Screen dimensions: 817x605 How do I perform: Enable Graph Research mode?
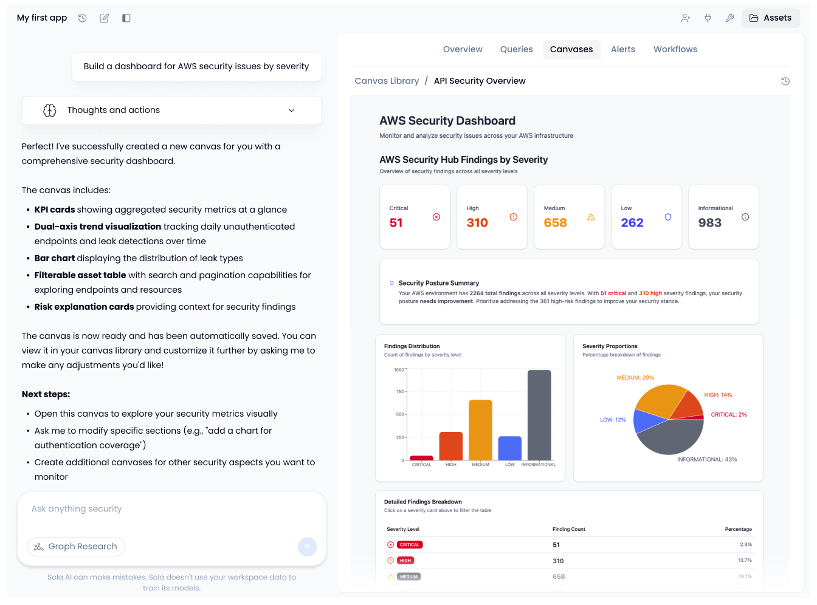76,547
